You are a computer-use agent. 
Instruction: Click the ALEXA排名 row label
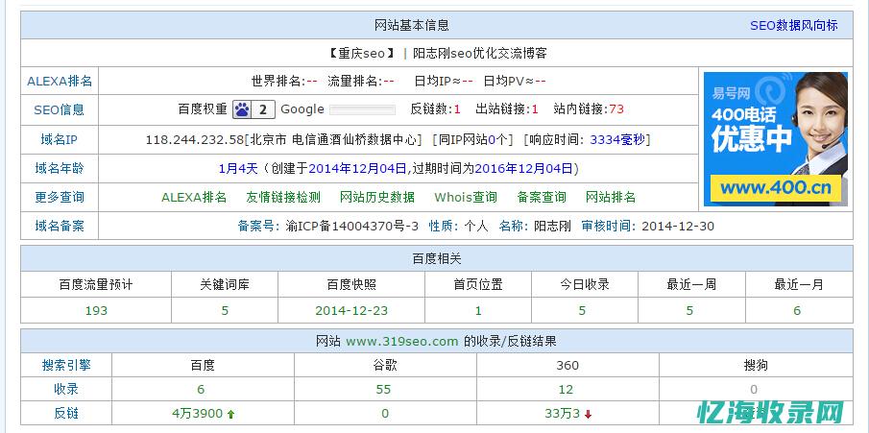click(60, 82)
